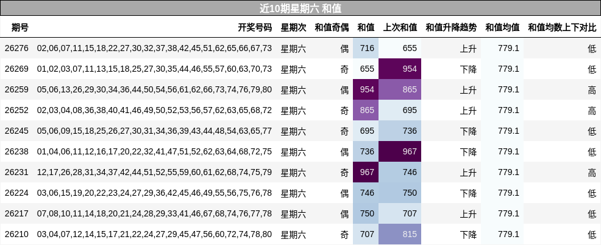Click 和值 cell 750 in row 26217

click(x=366, y=213)
